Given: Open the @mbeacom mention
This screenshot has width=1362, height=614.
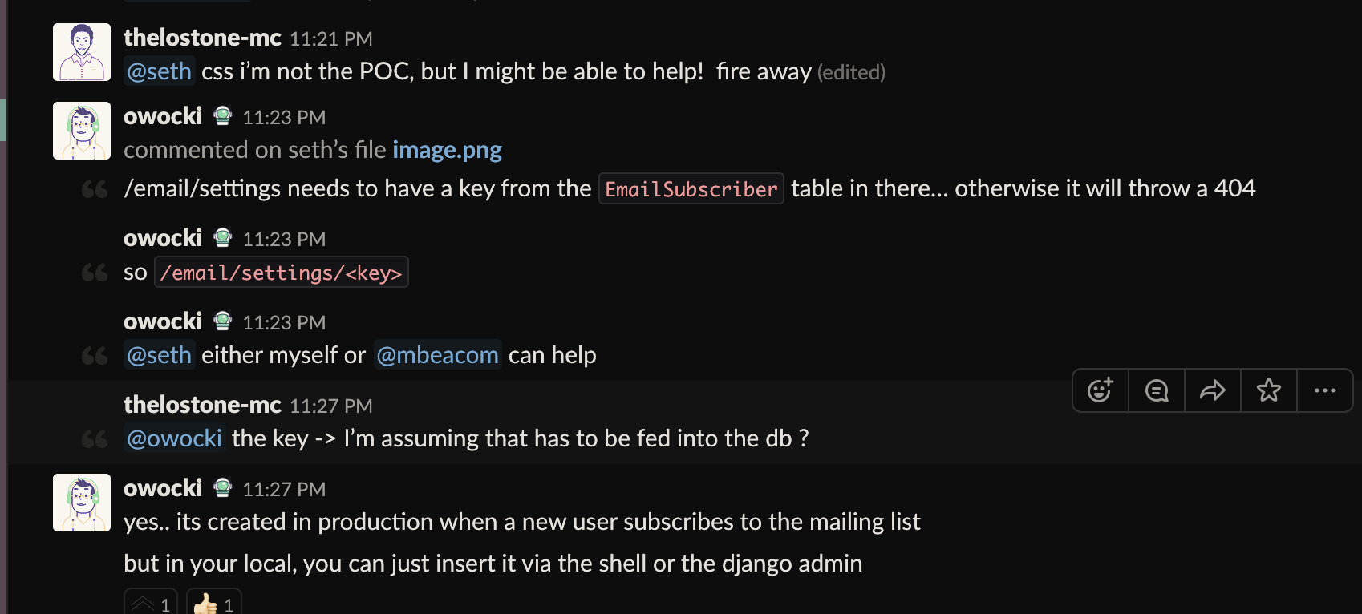Looking at the screenshot, I should (437, 354).
